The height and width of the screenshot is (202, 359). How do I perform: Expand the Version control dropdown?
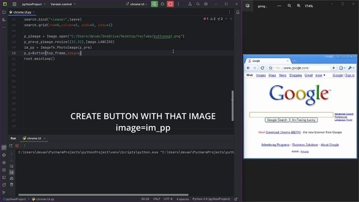coord(63,4)
